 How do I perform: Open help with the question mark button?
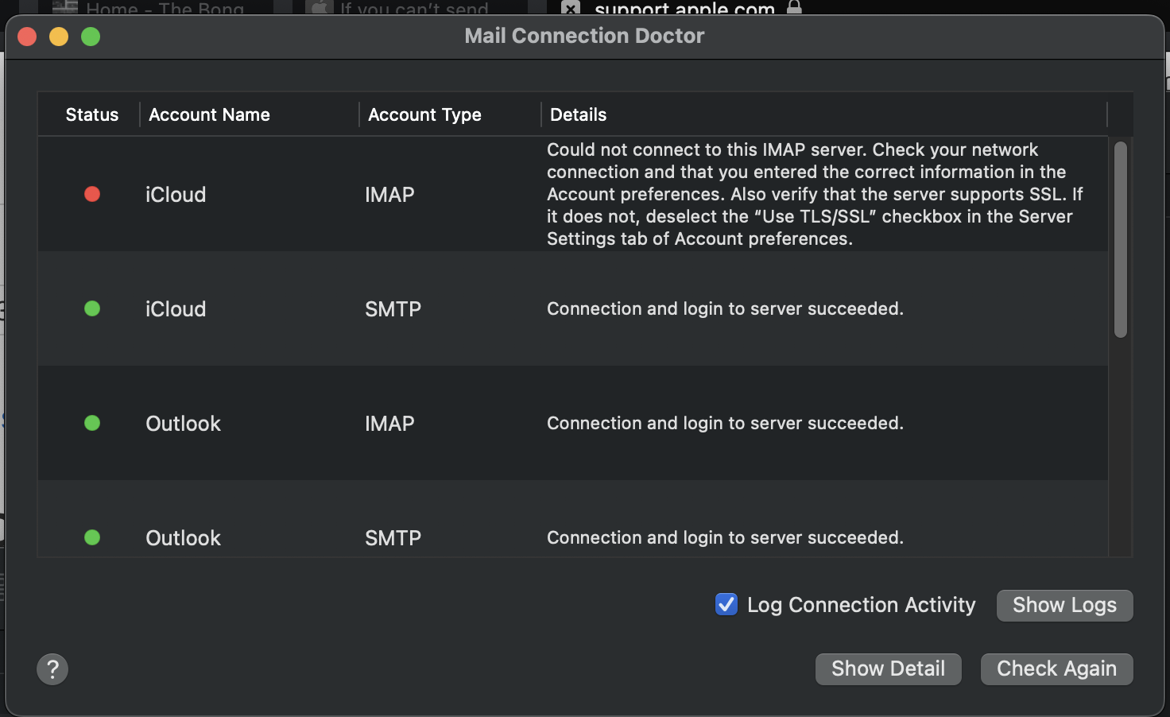pos(52,669)
